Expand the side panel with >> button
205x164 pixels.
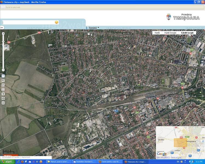point(2,28)
